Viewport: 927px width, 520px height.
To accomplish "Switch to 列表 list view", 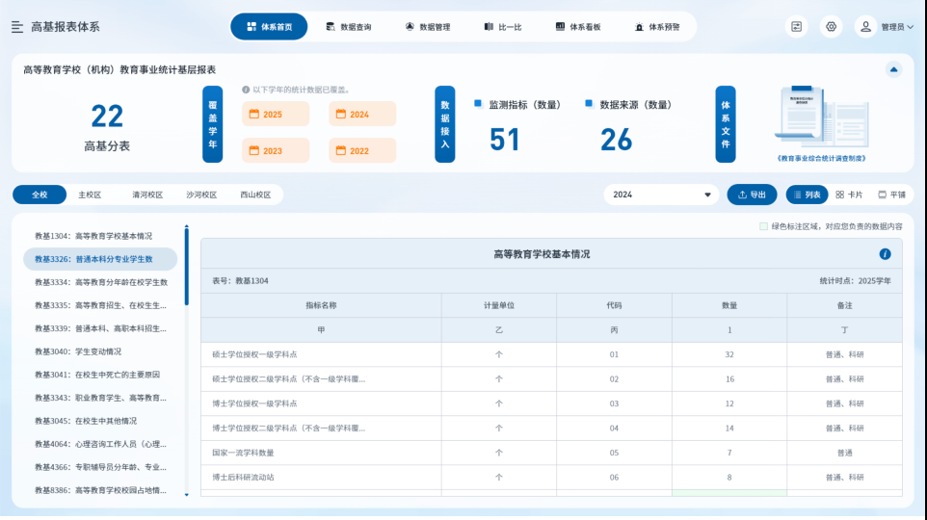I will (x=807, y=195).
